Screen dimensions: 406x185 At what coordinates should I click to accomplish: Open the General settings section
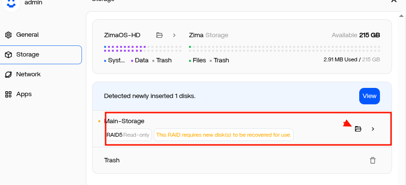[x=41, y=35]
